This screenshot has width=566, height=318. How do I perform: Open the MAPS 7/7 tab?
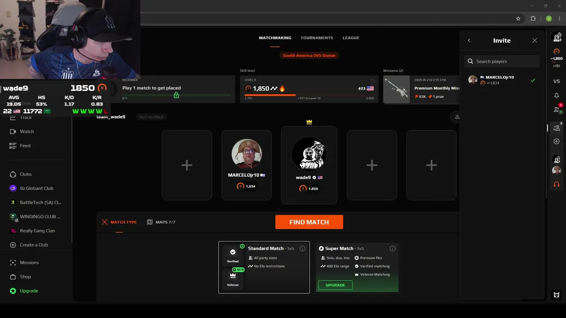[x=161, y=222]
